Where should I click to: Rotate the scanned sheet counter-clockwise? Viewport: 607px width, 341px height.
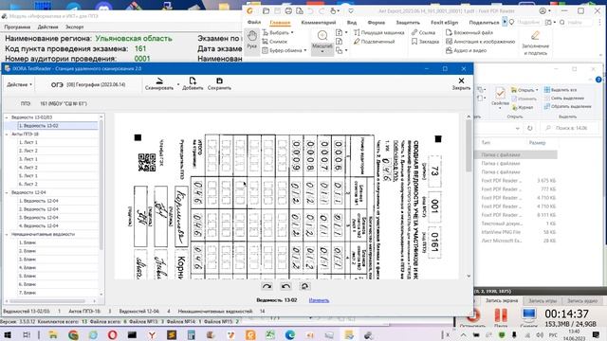click(285, 286)
